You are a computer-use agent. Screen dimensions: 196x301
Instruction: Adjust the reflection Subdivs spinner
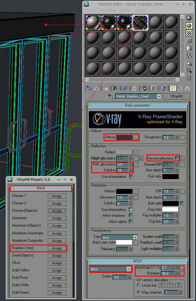[131, 170]
